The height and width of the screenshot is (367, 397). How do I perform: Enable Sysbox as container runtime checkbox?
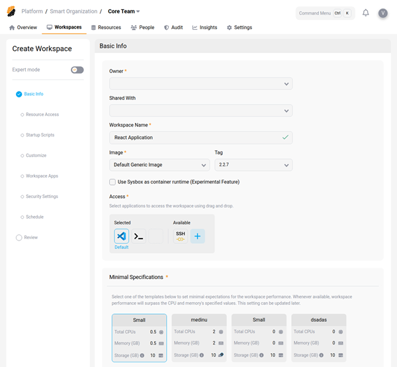(112, 182)
